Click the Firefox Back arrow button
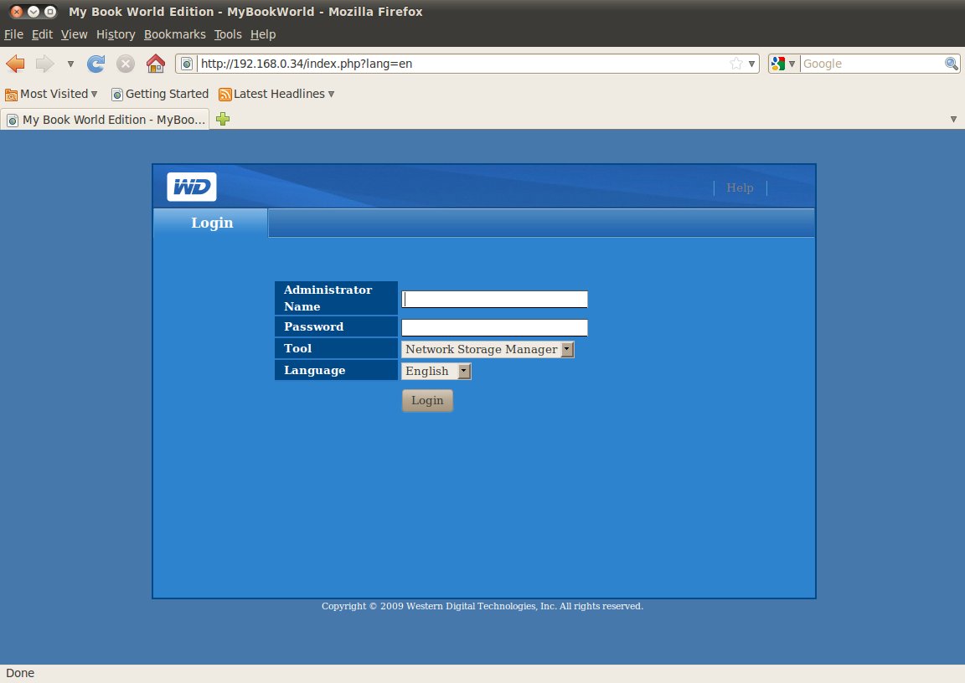The width and height of the screenshot is (965, 683). 15,64
